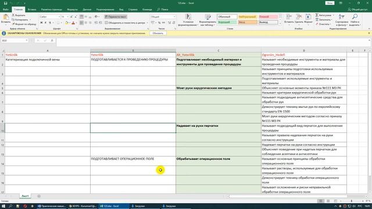The image size is (372, 209).
Task: Click the Page Layout view icon in status bar
Action: 328,201
